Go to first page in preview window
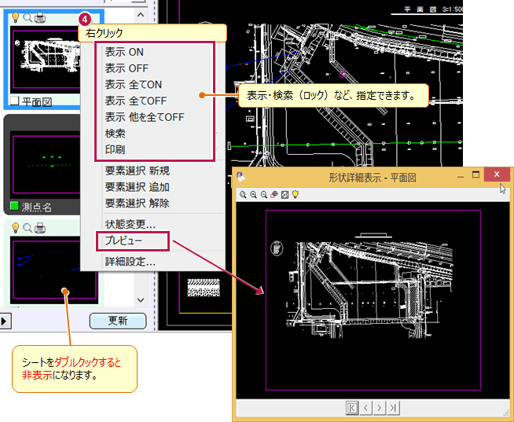This screenshot has width=514, height=422. click(352, 408)
